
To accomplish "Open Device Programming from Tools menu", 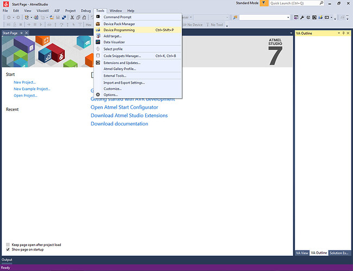I will (138, 30).
